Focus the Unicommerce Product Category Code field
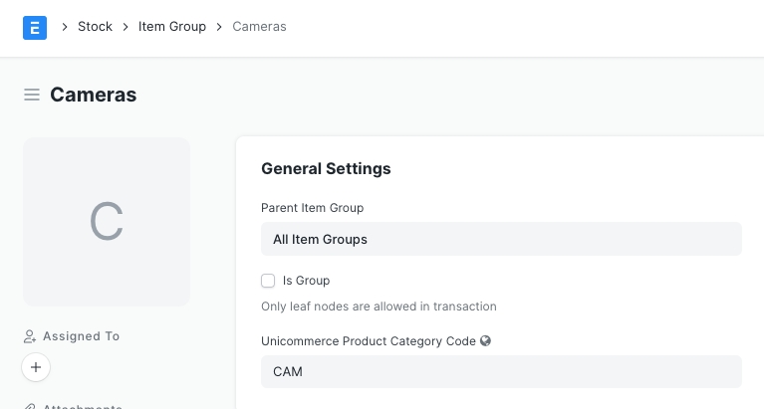Viewport: 764px width, 409px height. coord(501,371)
